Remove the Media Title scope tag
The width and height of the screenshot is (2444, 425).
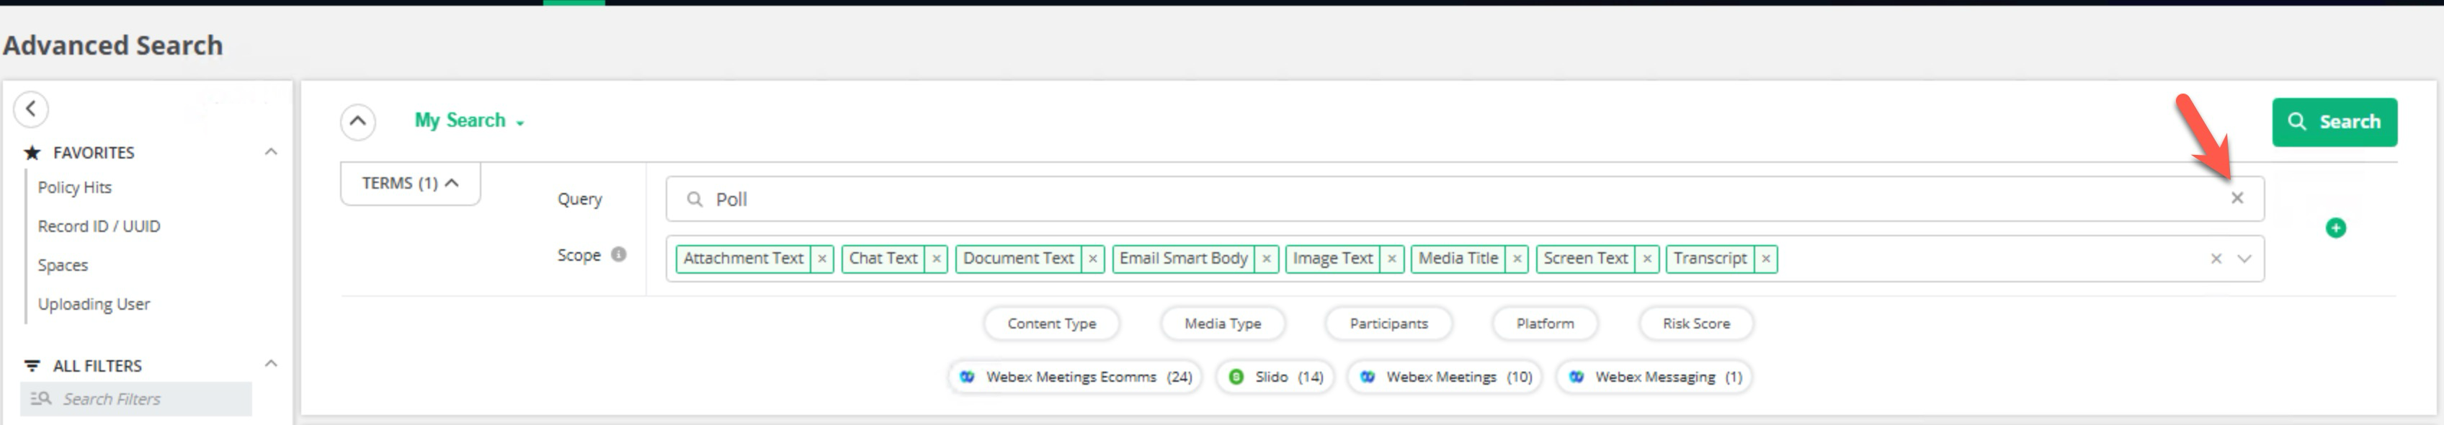(x=1517, y=259)
